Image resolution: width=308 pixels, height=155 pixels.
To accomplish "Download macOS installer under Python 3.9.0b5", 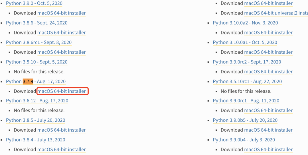I will 268,130.
